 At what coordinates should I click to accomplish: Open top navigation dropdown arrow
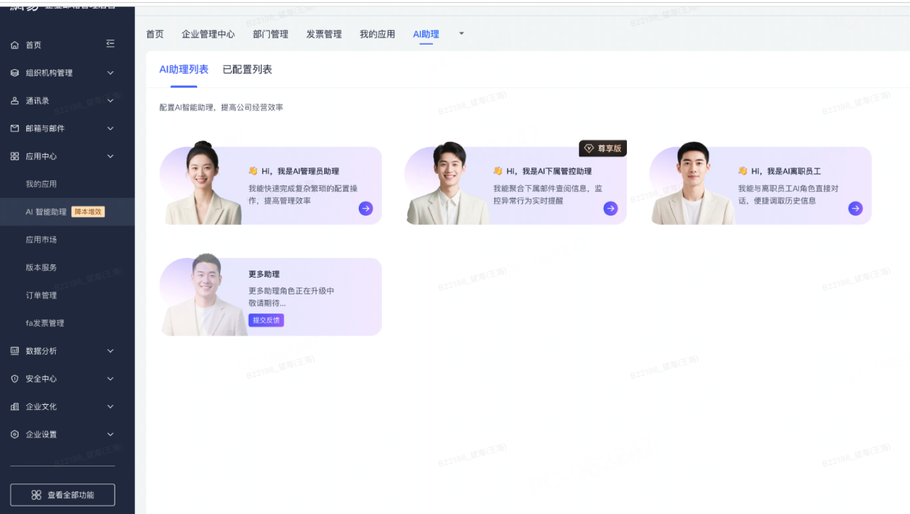point(461,33)
